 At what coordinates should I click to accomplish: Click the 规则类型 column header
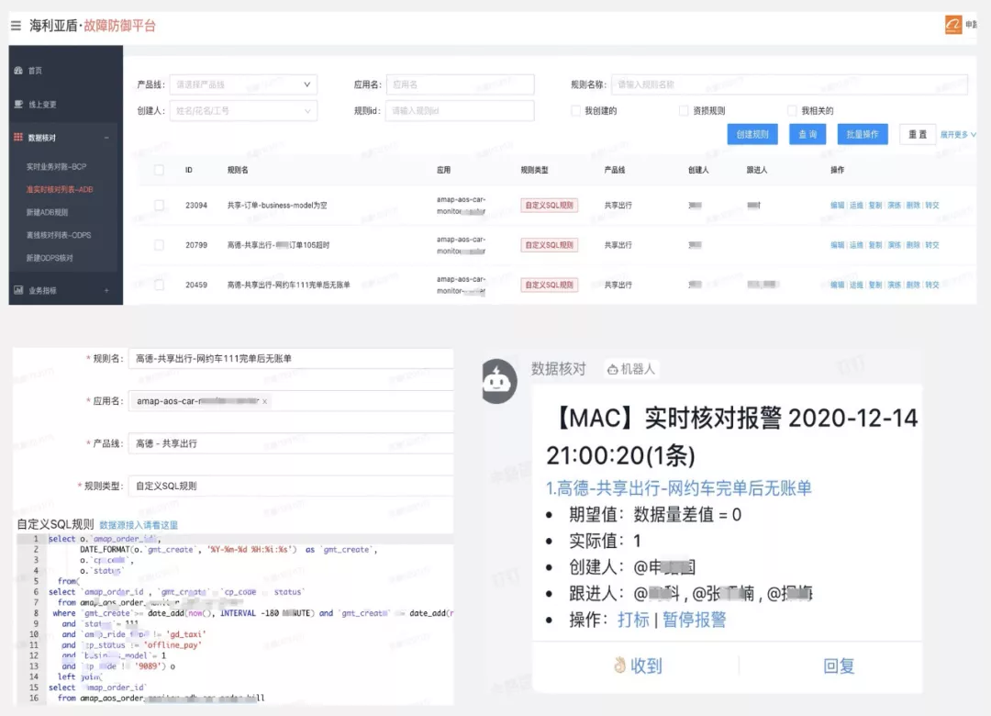(534, 170)
